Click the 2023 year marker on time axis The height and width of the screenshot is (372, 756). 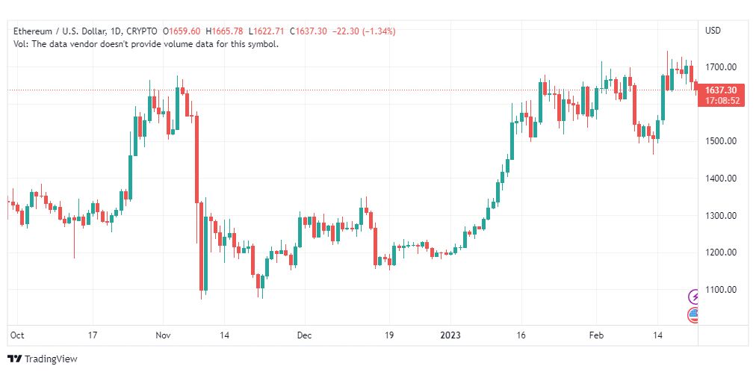coord(450,336)
